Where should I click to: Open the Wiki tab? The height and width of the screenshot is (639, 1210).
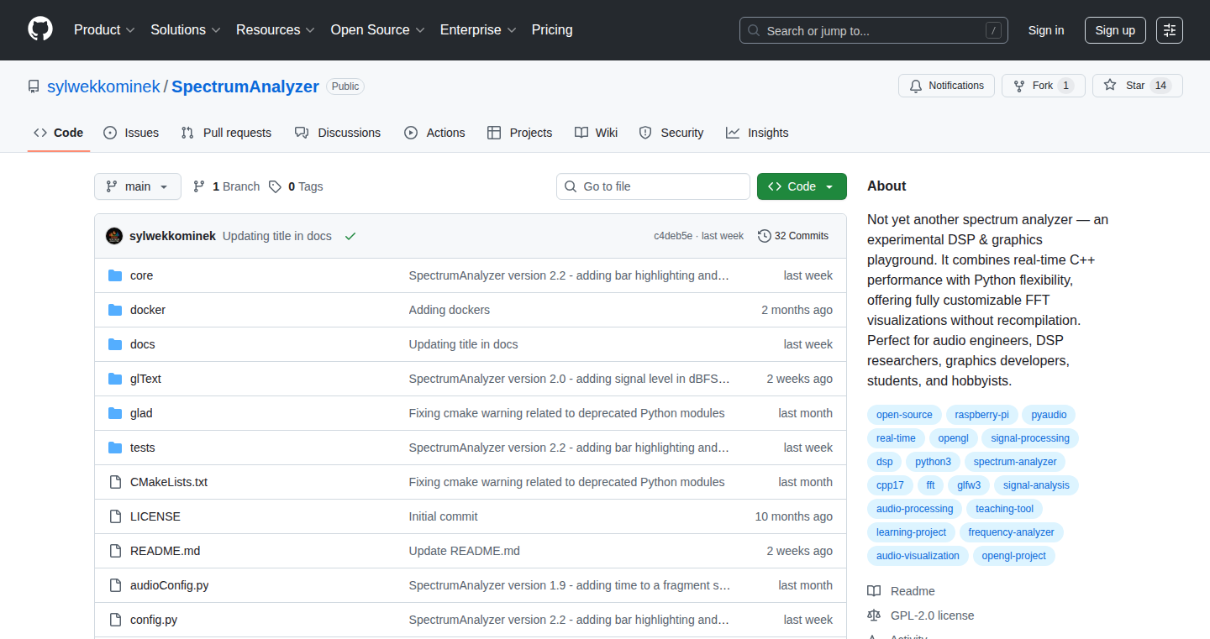pyautogui.click(x=597, y=133)
